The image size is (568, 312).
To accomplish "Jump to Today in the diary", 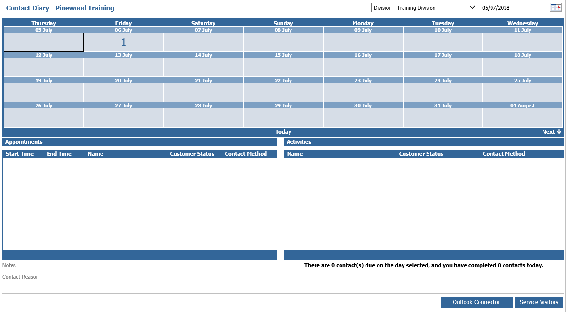I will pos(283,131).
